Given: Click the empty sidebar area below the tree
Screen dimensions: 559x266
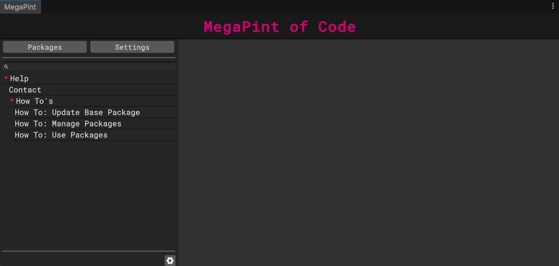Looking at the screenshot, I should click(x=89, y=196).
